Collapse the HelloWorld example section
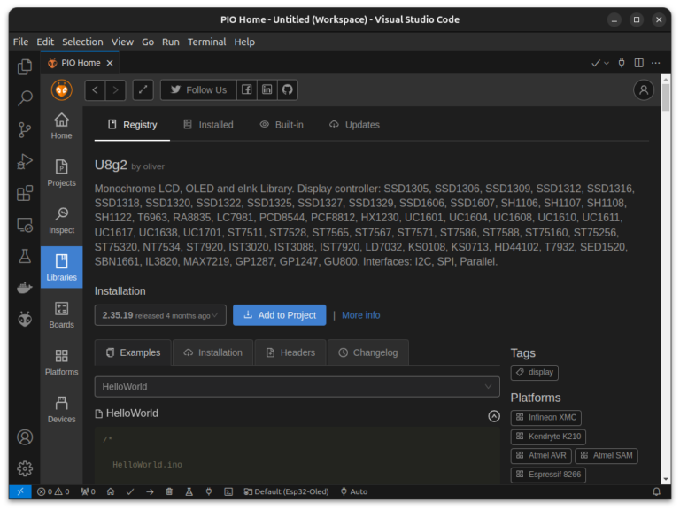The image size is (680, 510). click(x=493, y=415)
